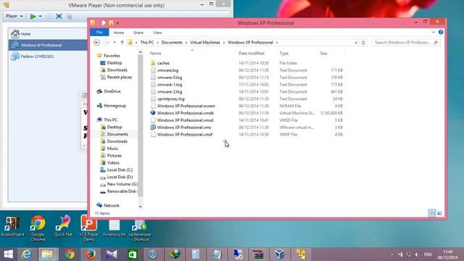Open the Home ribbon tab in Explorer
Screen dimensions: 464x261
[x=119, y=33]
